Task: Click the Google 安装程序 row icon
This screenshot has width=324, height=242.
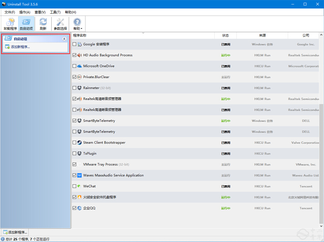Action: 79,44
